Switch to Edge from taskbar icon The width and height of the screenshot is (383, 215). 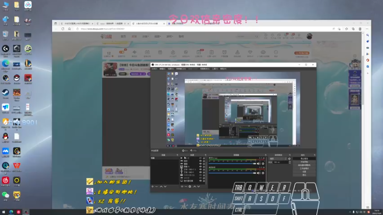(x=11, y=212)
